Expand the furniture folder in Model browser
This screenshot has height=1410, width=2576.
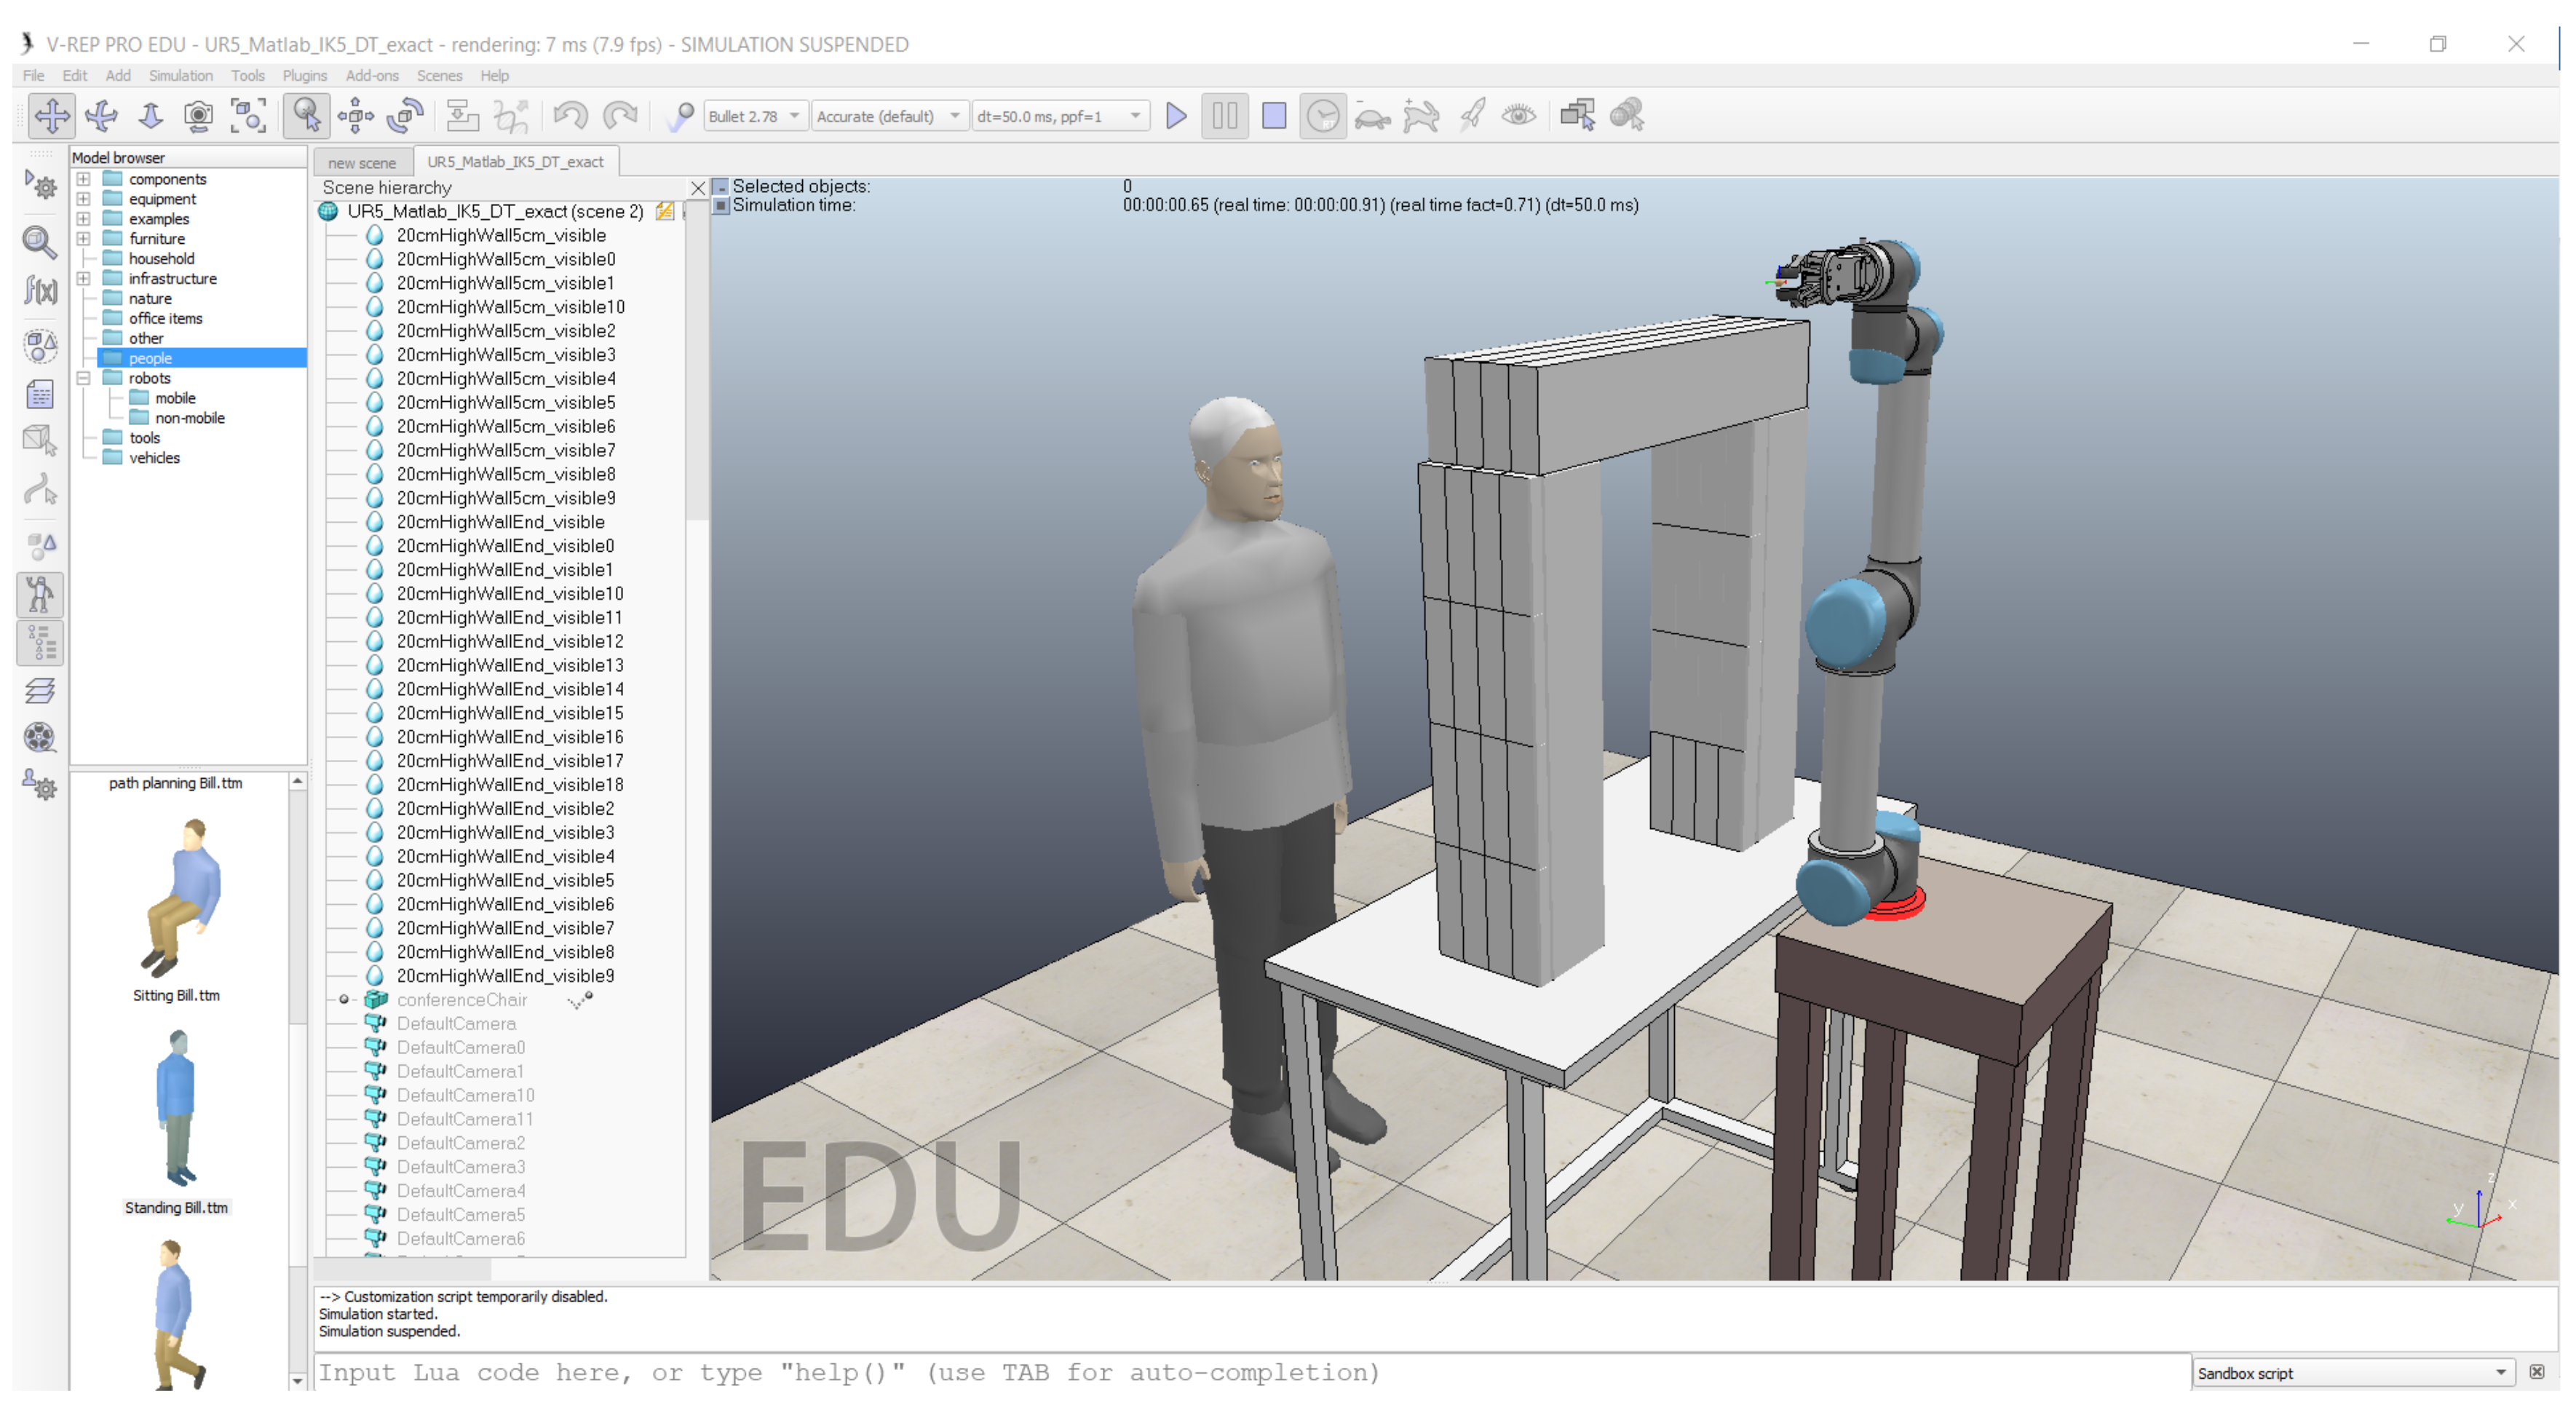[x=84, y=239]
